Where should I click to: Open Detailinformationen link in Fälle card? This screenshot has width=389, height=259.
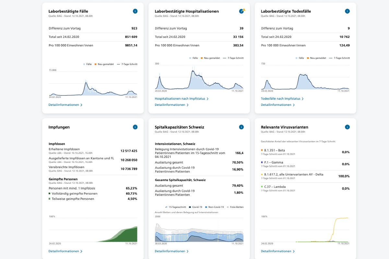click(x=65, y=105)
